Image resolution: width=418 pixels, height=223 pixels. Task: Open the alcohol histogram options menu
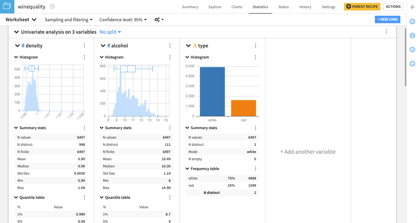pos(170,57)
